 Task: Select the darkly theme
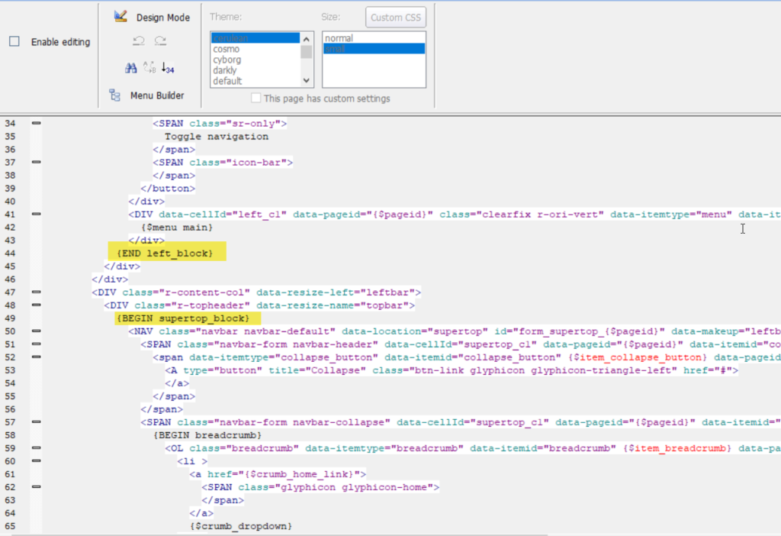pyautogui.click(x=225, y=70)
